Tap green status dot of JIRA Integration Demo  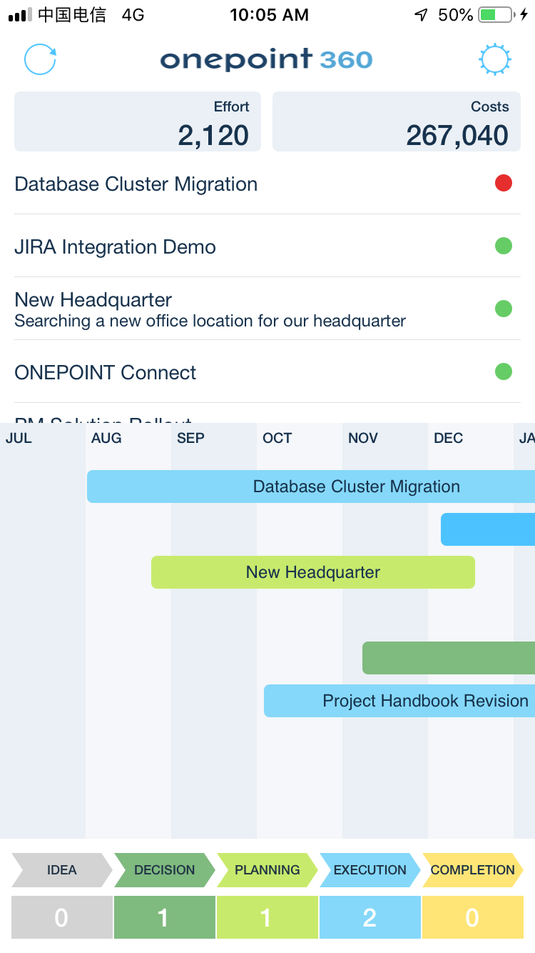point(504,246)
